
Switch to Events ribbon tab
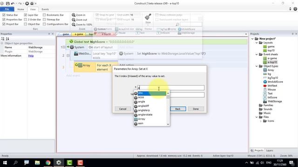point(45,9)
